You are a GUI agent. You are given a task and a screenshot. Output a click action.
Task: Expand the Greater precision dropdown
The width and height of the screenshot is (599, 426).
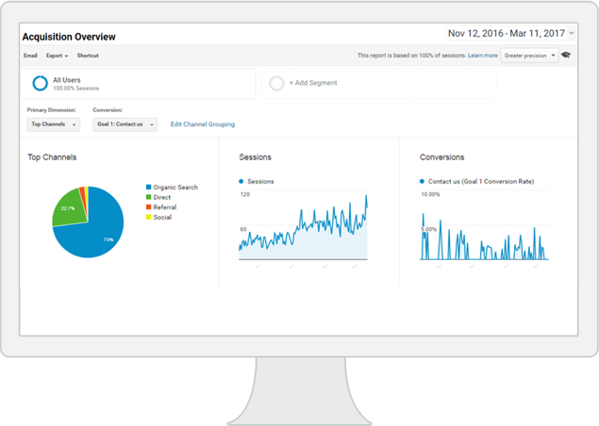tap(529, 56)
